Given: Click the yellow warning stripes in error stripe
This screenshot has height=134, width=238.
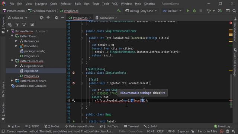Looking at the screenshot, I should point(231,32).
